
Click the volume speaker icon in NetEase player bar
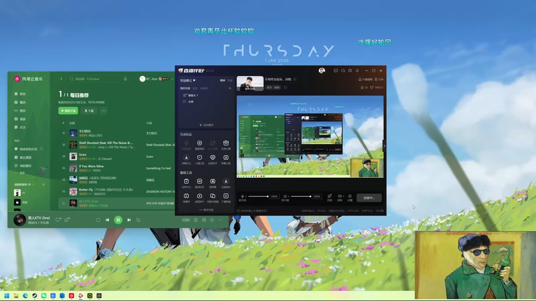point(212,220)
